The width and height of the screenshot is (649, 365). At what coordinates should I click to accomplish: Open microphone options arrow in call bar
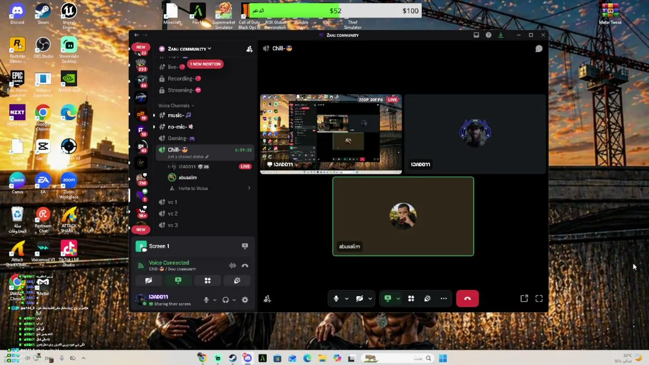346,299
